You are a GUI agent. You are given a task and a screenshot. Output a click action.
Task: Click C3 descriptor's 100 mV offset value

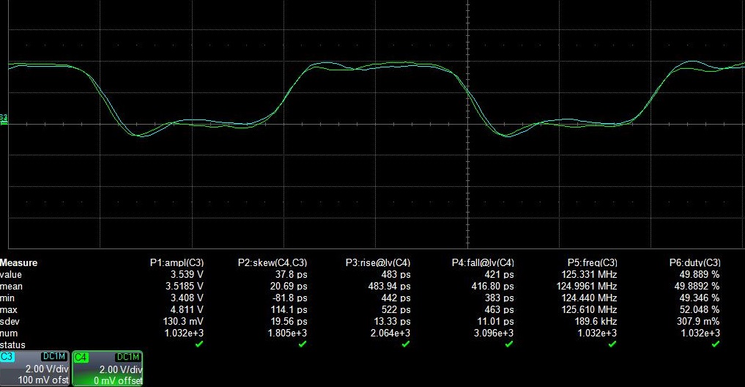[43, 380]
